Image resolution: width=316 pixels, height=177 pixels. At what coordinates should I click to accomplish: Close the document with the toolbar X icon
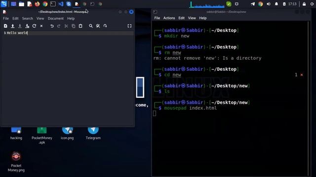pyautogui.click(x=41, y=26)
